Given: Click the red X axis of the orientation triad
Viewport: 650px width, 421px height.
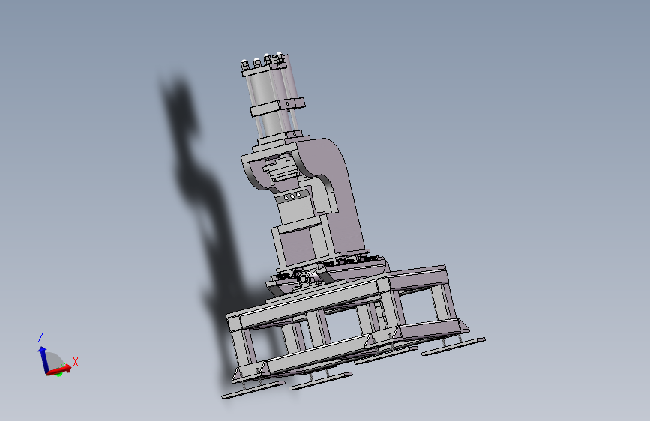Looking at the screenshot, I should pyautogui.click(x=59, y=369).
